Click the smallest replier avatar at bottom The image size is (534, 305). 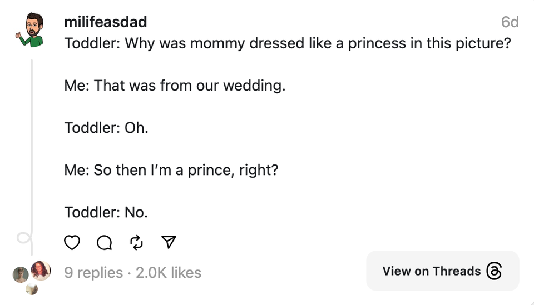pyautogui.click(x=32, y=289)
